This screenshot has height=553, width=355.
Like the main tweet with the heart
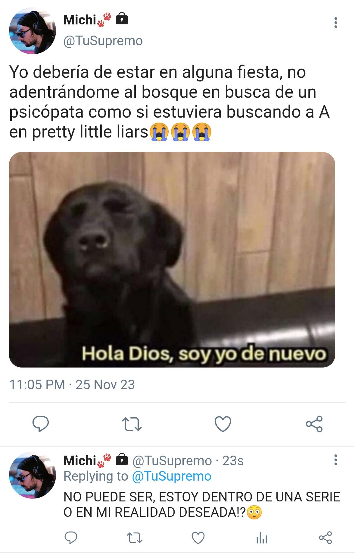(x=223, y=424)
